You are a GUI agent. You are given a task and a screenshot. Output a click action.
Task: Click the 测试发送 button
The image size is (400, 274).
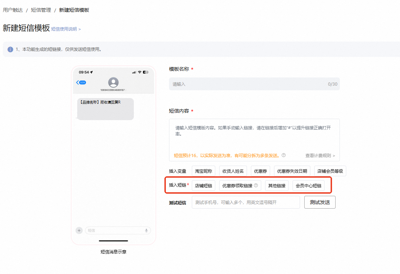pyautogui.click(x=320, y=202)
